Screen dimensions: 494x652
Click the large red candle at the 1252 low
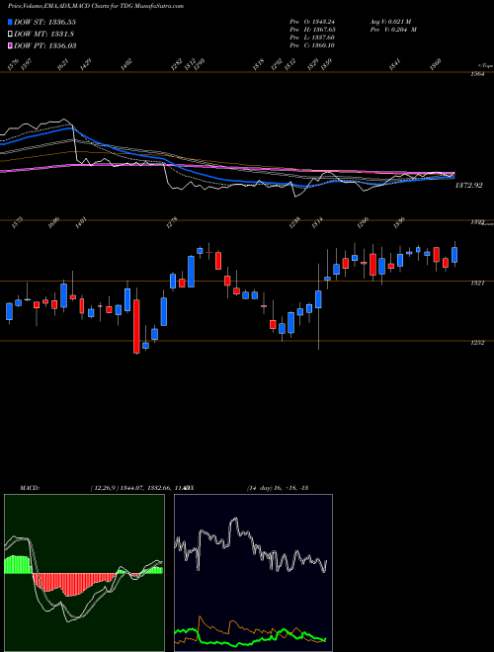point(136,326)
